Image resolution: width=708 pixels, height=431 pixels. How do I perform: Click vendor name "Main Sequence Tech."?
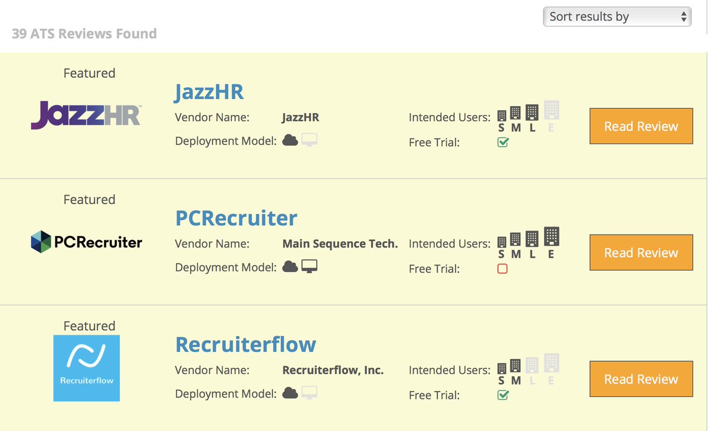coord(340,244)
